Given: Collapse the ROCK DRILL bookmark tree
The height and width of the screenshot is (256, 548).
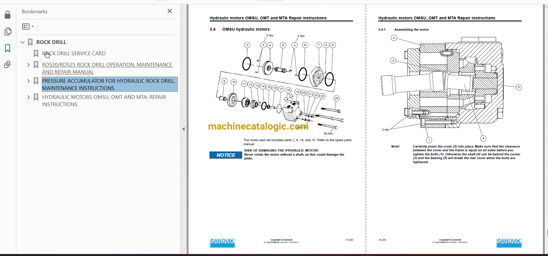Looking at the screenshot, I should pyautogui.click(x=23, y=42).
